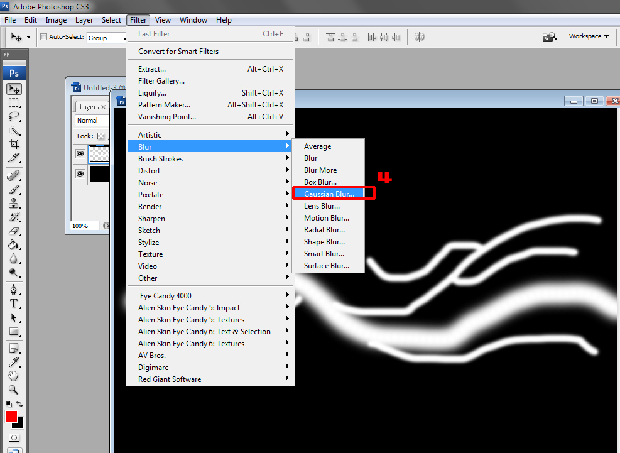Image resolution: width=620 pixels, height=453 pixels.
Task: Choose Gaussian Blur from the Blur submenu
Action: (x=328, y=194)
